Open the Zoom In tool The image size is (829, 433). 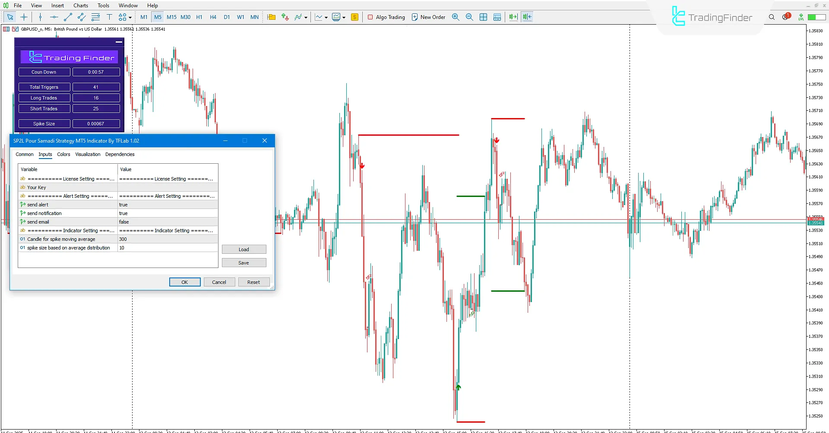click(x=456, y=17)
